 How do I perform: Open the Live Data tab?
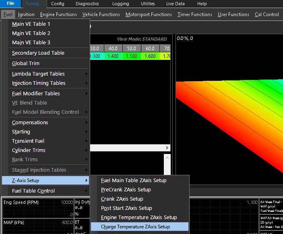coord(175,4)
